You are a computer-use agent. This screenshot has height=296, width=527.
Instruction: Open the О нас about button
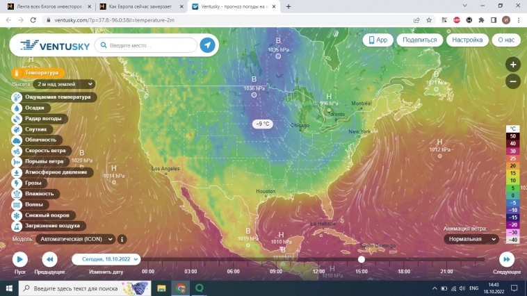(x=506, y=40)
